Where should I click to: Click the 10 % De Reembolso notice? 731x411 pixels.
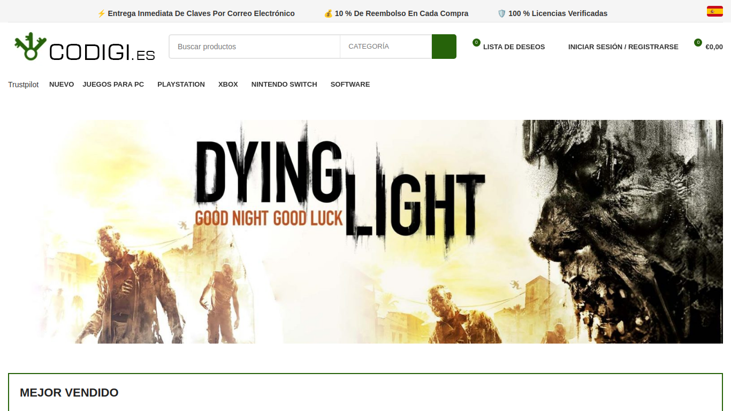[396, 13]
